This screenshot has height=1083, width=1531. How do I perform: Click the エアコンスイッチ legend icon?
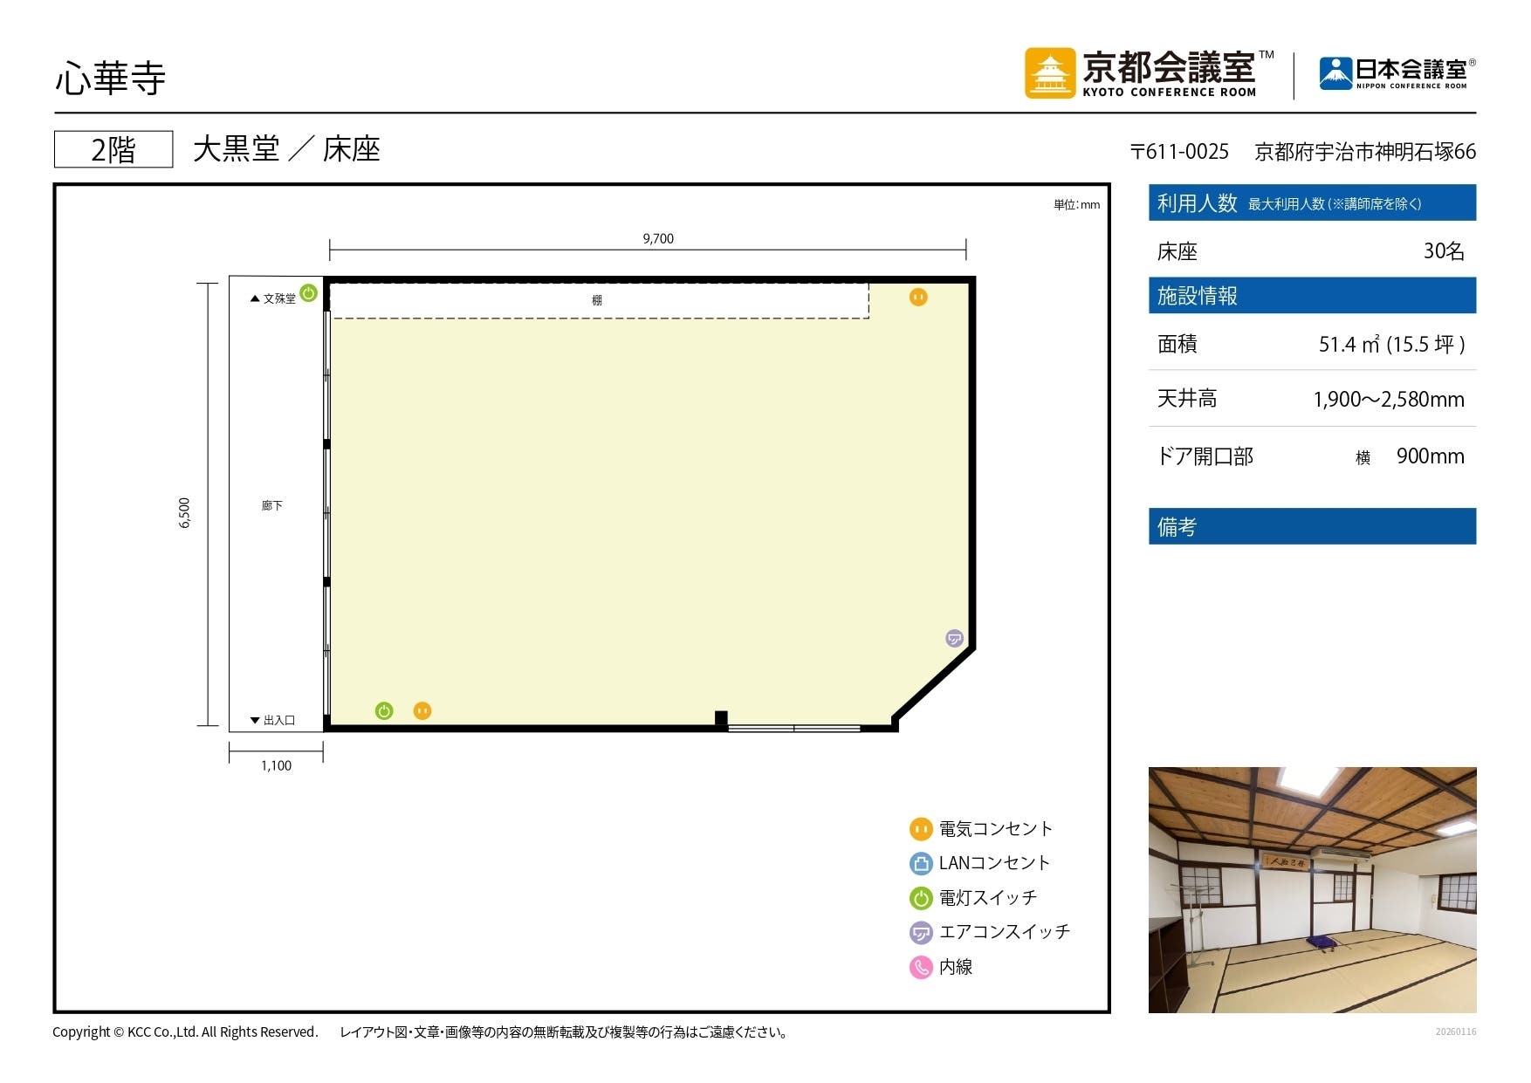[x=920, y=931]
